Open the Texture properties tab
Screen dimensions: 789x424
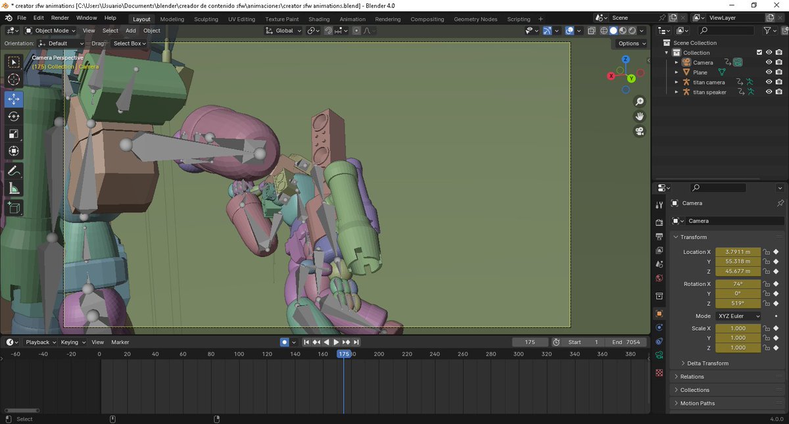pyautogui.click(x=659, y=373)
